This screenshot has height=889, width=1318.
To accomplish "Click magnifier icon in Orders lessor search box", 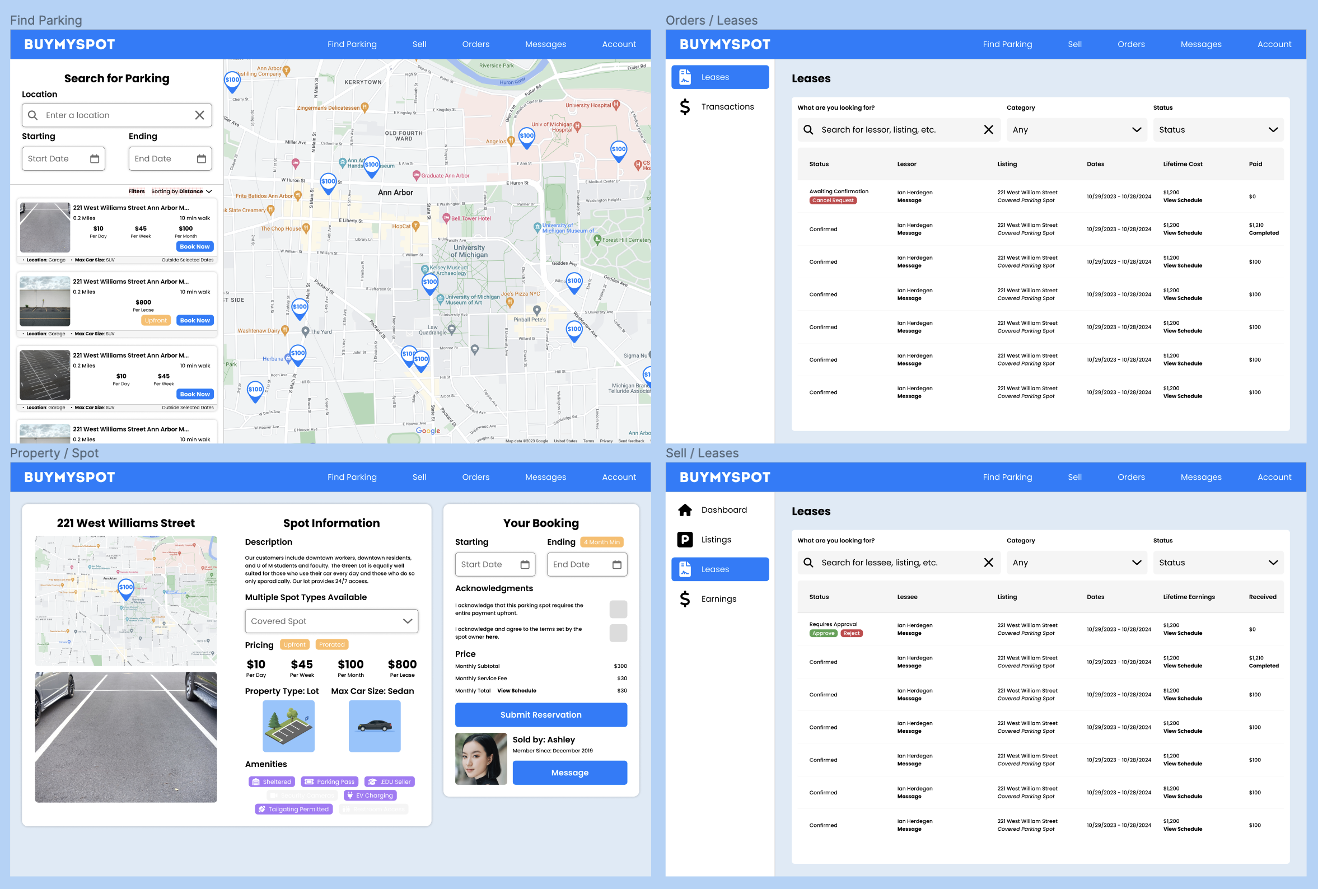I will (808, 130).
